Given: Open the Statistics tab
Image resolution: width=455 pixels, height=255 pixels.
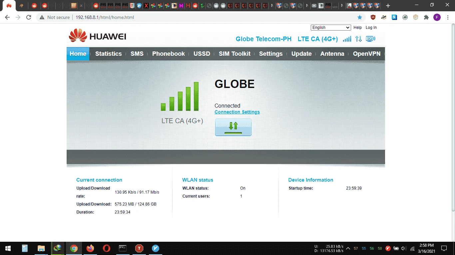Looking at the screenshot, I should [x=109, y=54].
